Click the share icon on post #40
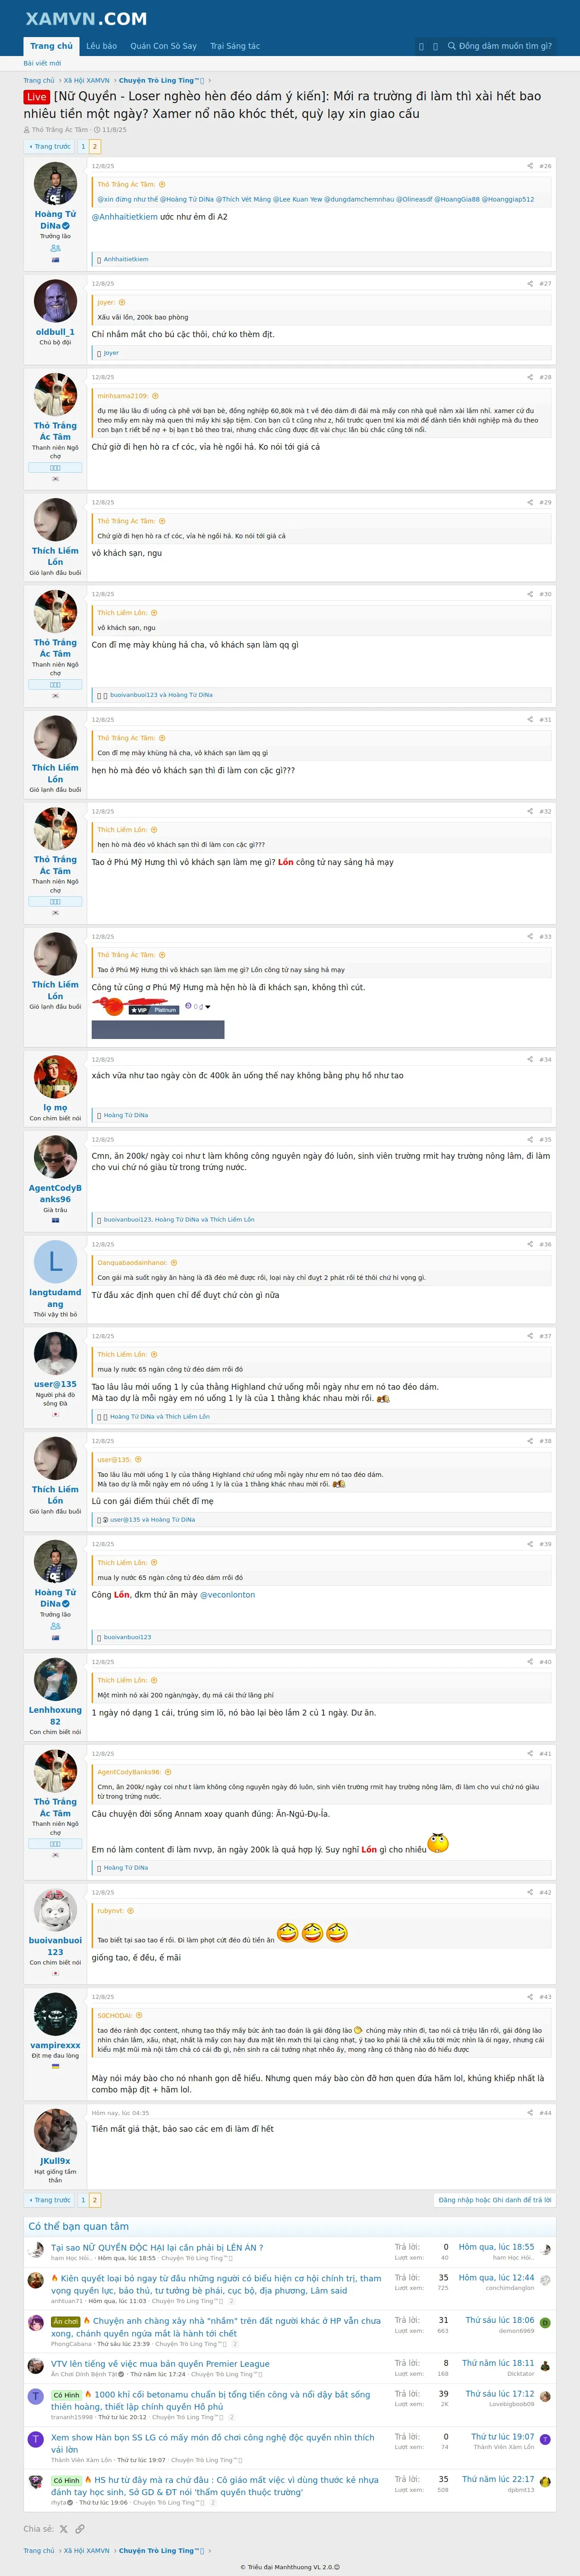The image size is (580, 2576). click(x=530, y=1662)
